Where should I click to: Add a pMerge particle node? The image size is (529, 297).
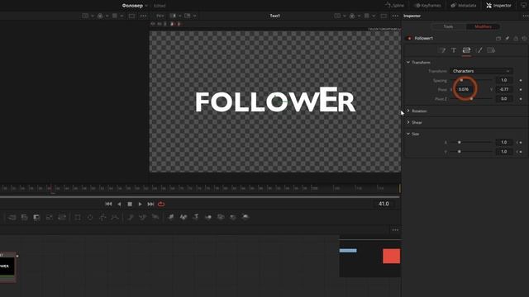pyautogui.click(x=143, y=217)
